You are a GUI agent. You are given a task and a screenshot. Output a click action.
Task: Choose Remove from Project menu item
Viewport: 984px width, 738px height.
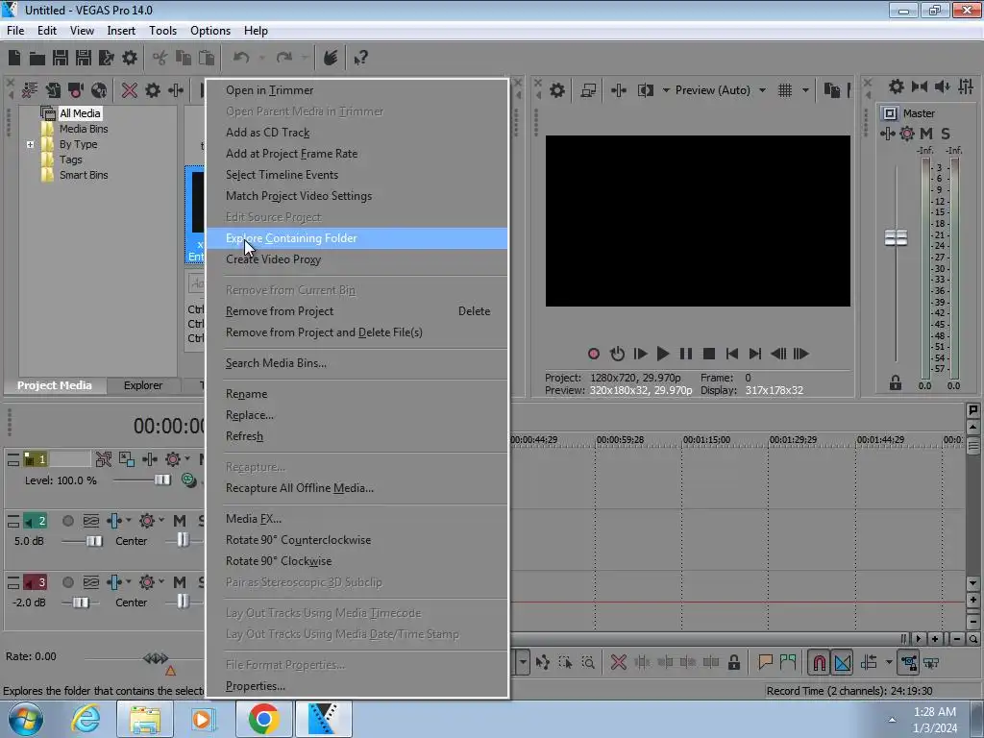[357, 310]
